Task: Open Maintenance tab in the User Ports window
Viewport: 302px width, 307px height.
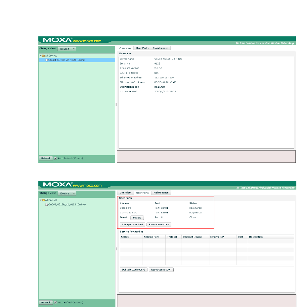Action: (161, 193)
